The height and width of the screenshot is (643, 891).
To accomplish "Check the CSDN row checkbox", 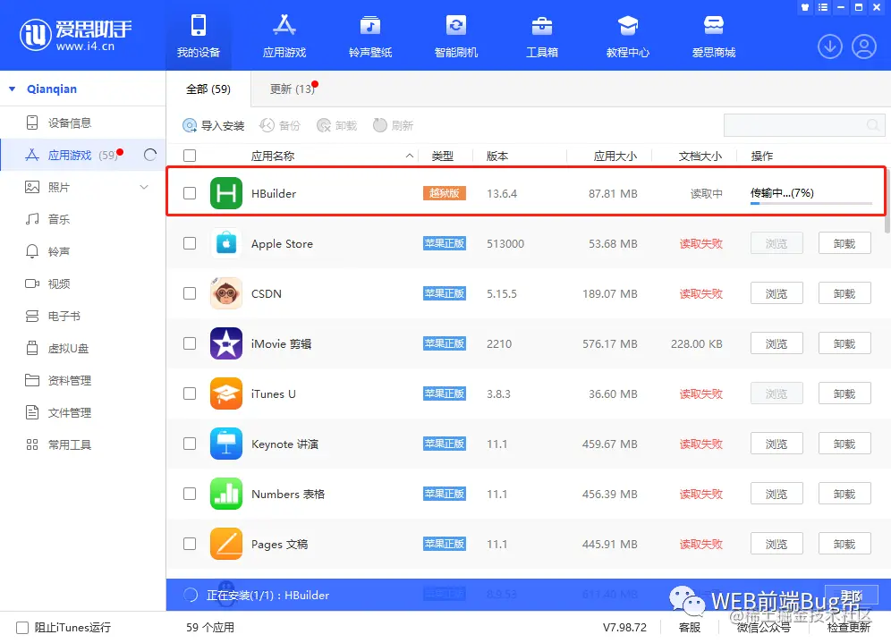I will pyautogui.click(x=190, y=293).
